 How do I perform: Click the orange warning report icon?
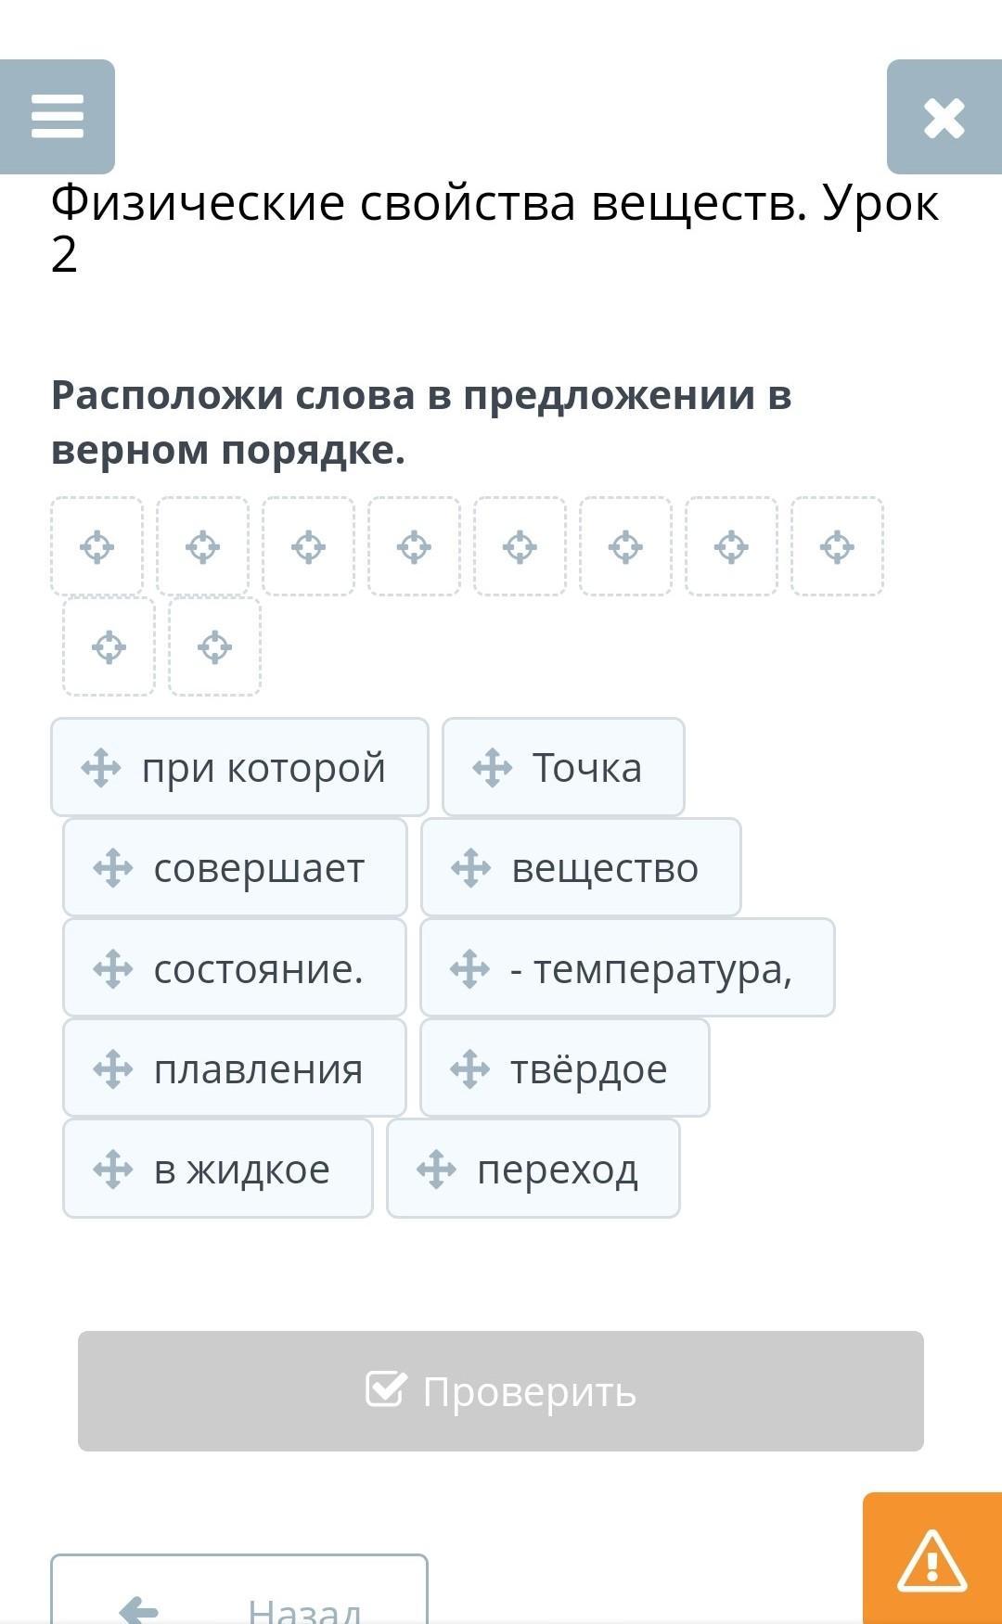(931, 1559)
